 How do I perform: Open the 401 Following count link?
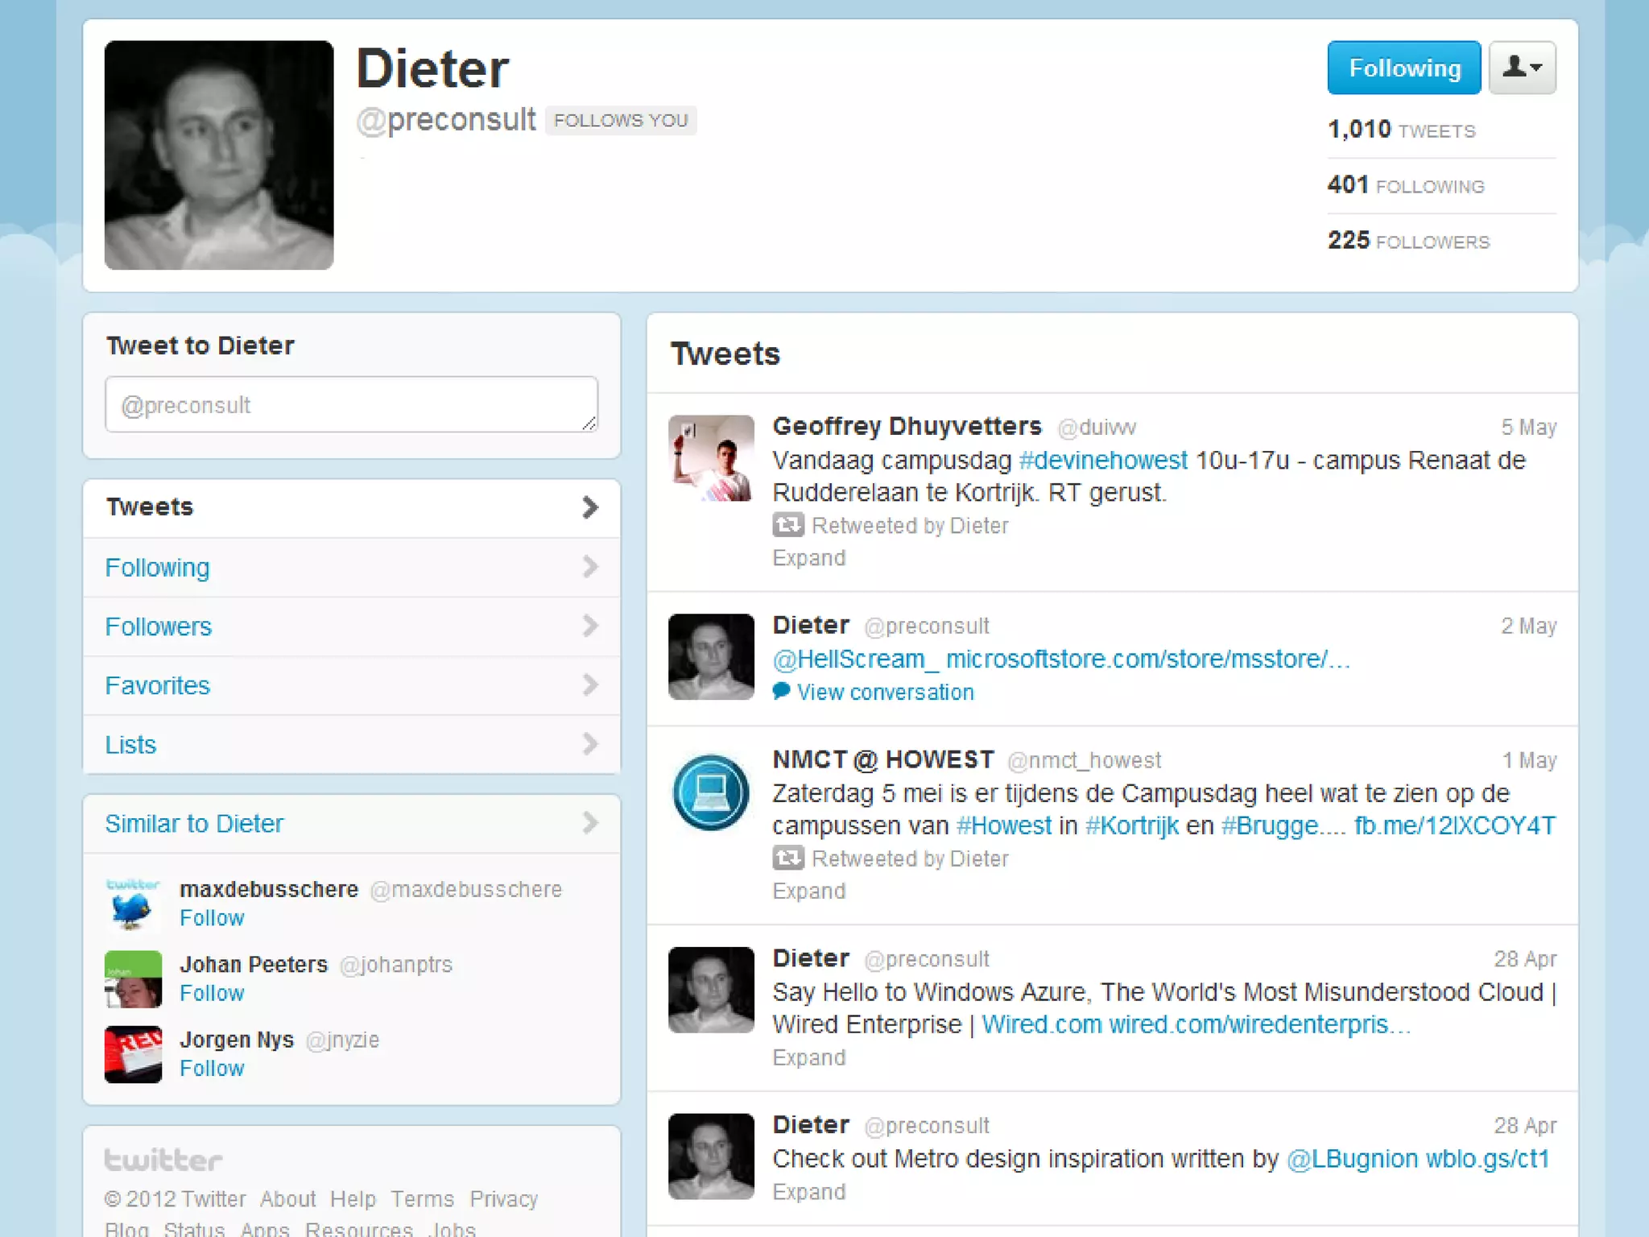coord(1406,185)
